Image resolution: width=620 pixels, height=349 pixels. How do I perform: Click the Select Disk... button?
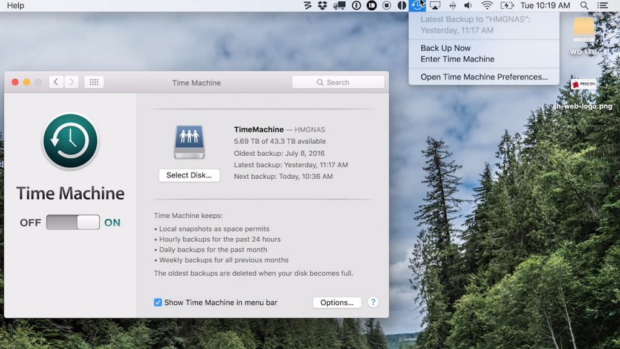click(189, 175)
